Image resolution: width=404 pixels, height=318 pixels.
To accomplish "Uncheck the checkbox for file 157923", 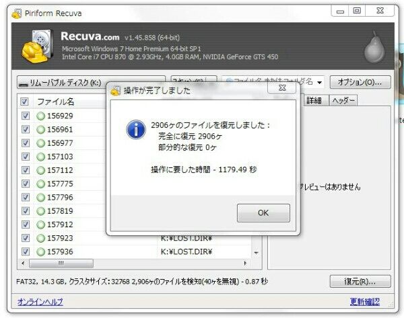I will [x=26, y=238].
